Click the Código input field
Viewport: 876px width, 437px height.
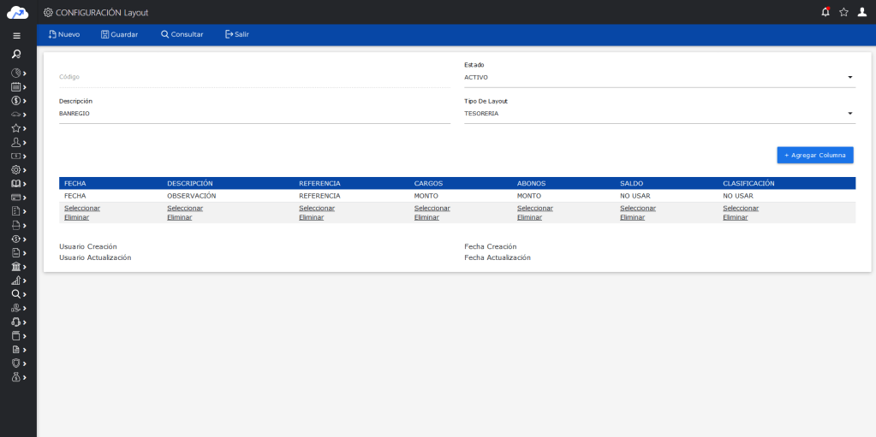pyautogui.click(x=253, y=77)
